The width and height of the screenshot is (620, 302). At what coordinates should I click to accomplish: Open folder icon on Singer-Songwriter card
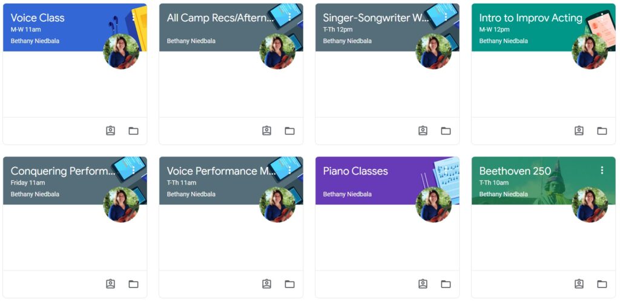click(446, 131)
